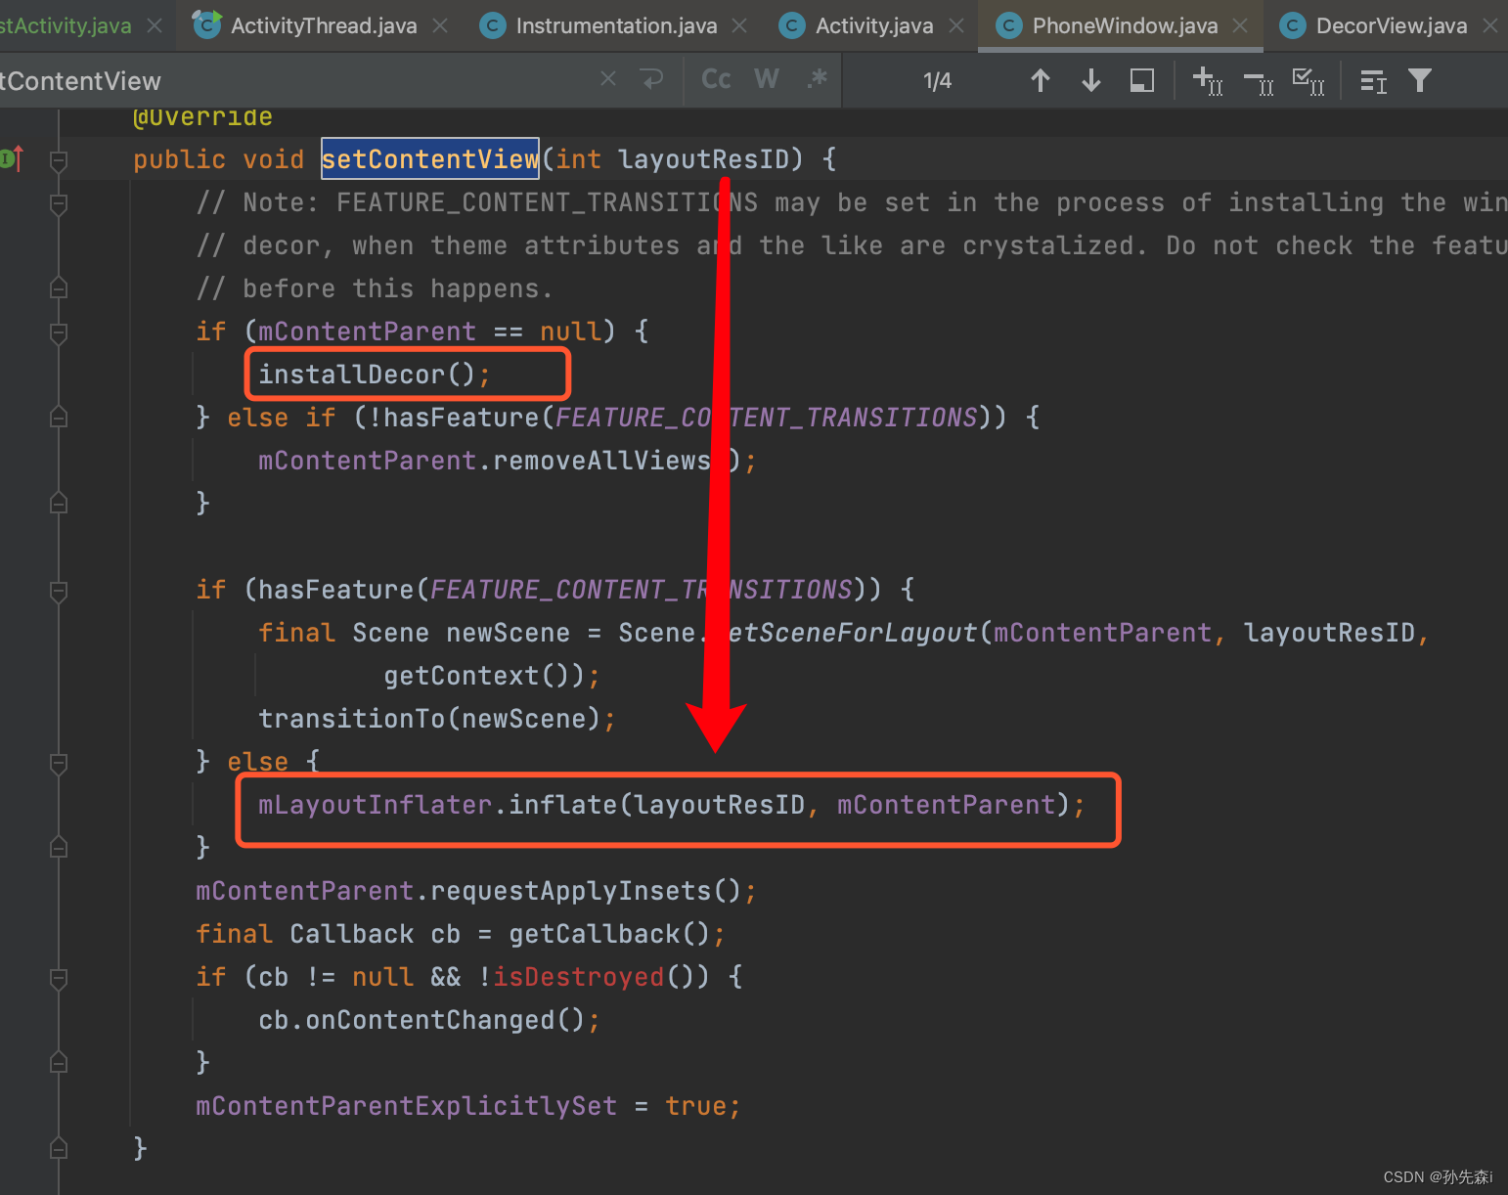Click the 1/4 match counter
Image resolution: width=1508 pixels, height=1195 pixels.
[x=937, y=80]
